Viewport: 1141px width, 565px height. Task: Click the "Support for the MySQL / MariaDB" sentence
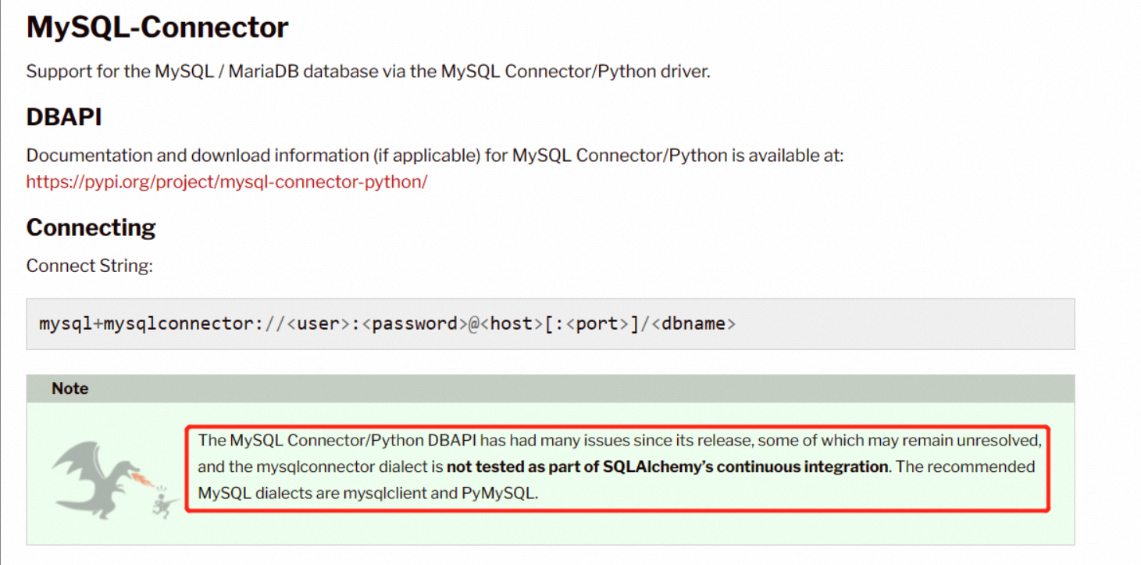368,71
